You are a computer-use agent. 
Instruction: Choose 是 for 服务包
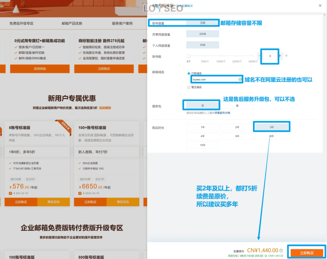pyautogui.click(x=237, y=106)
